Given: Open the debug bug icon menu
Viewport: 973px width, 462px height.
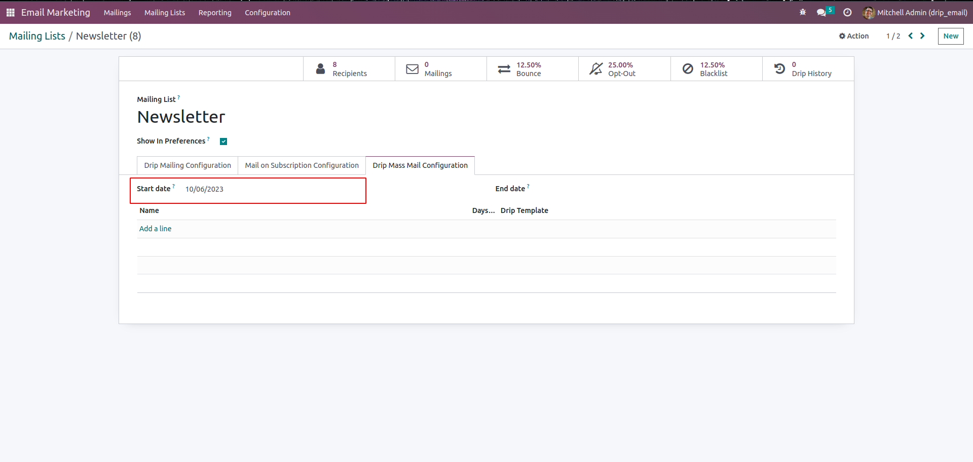Looking at the screenshot, I should [803, 13].
